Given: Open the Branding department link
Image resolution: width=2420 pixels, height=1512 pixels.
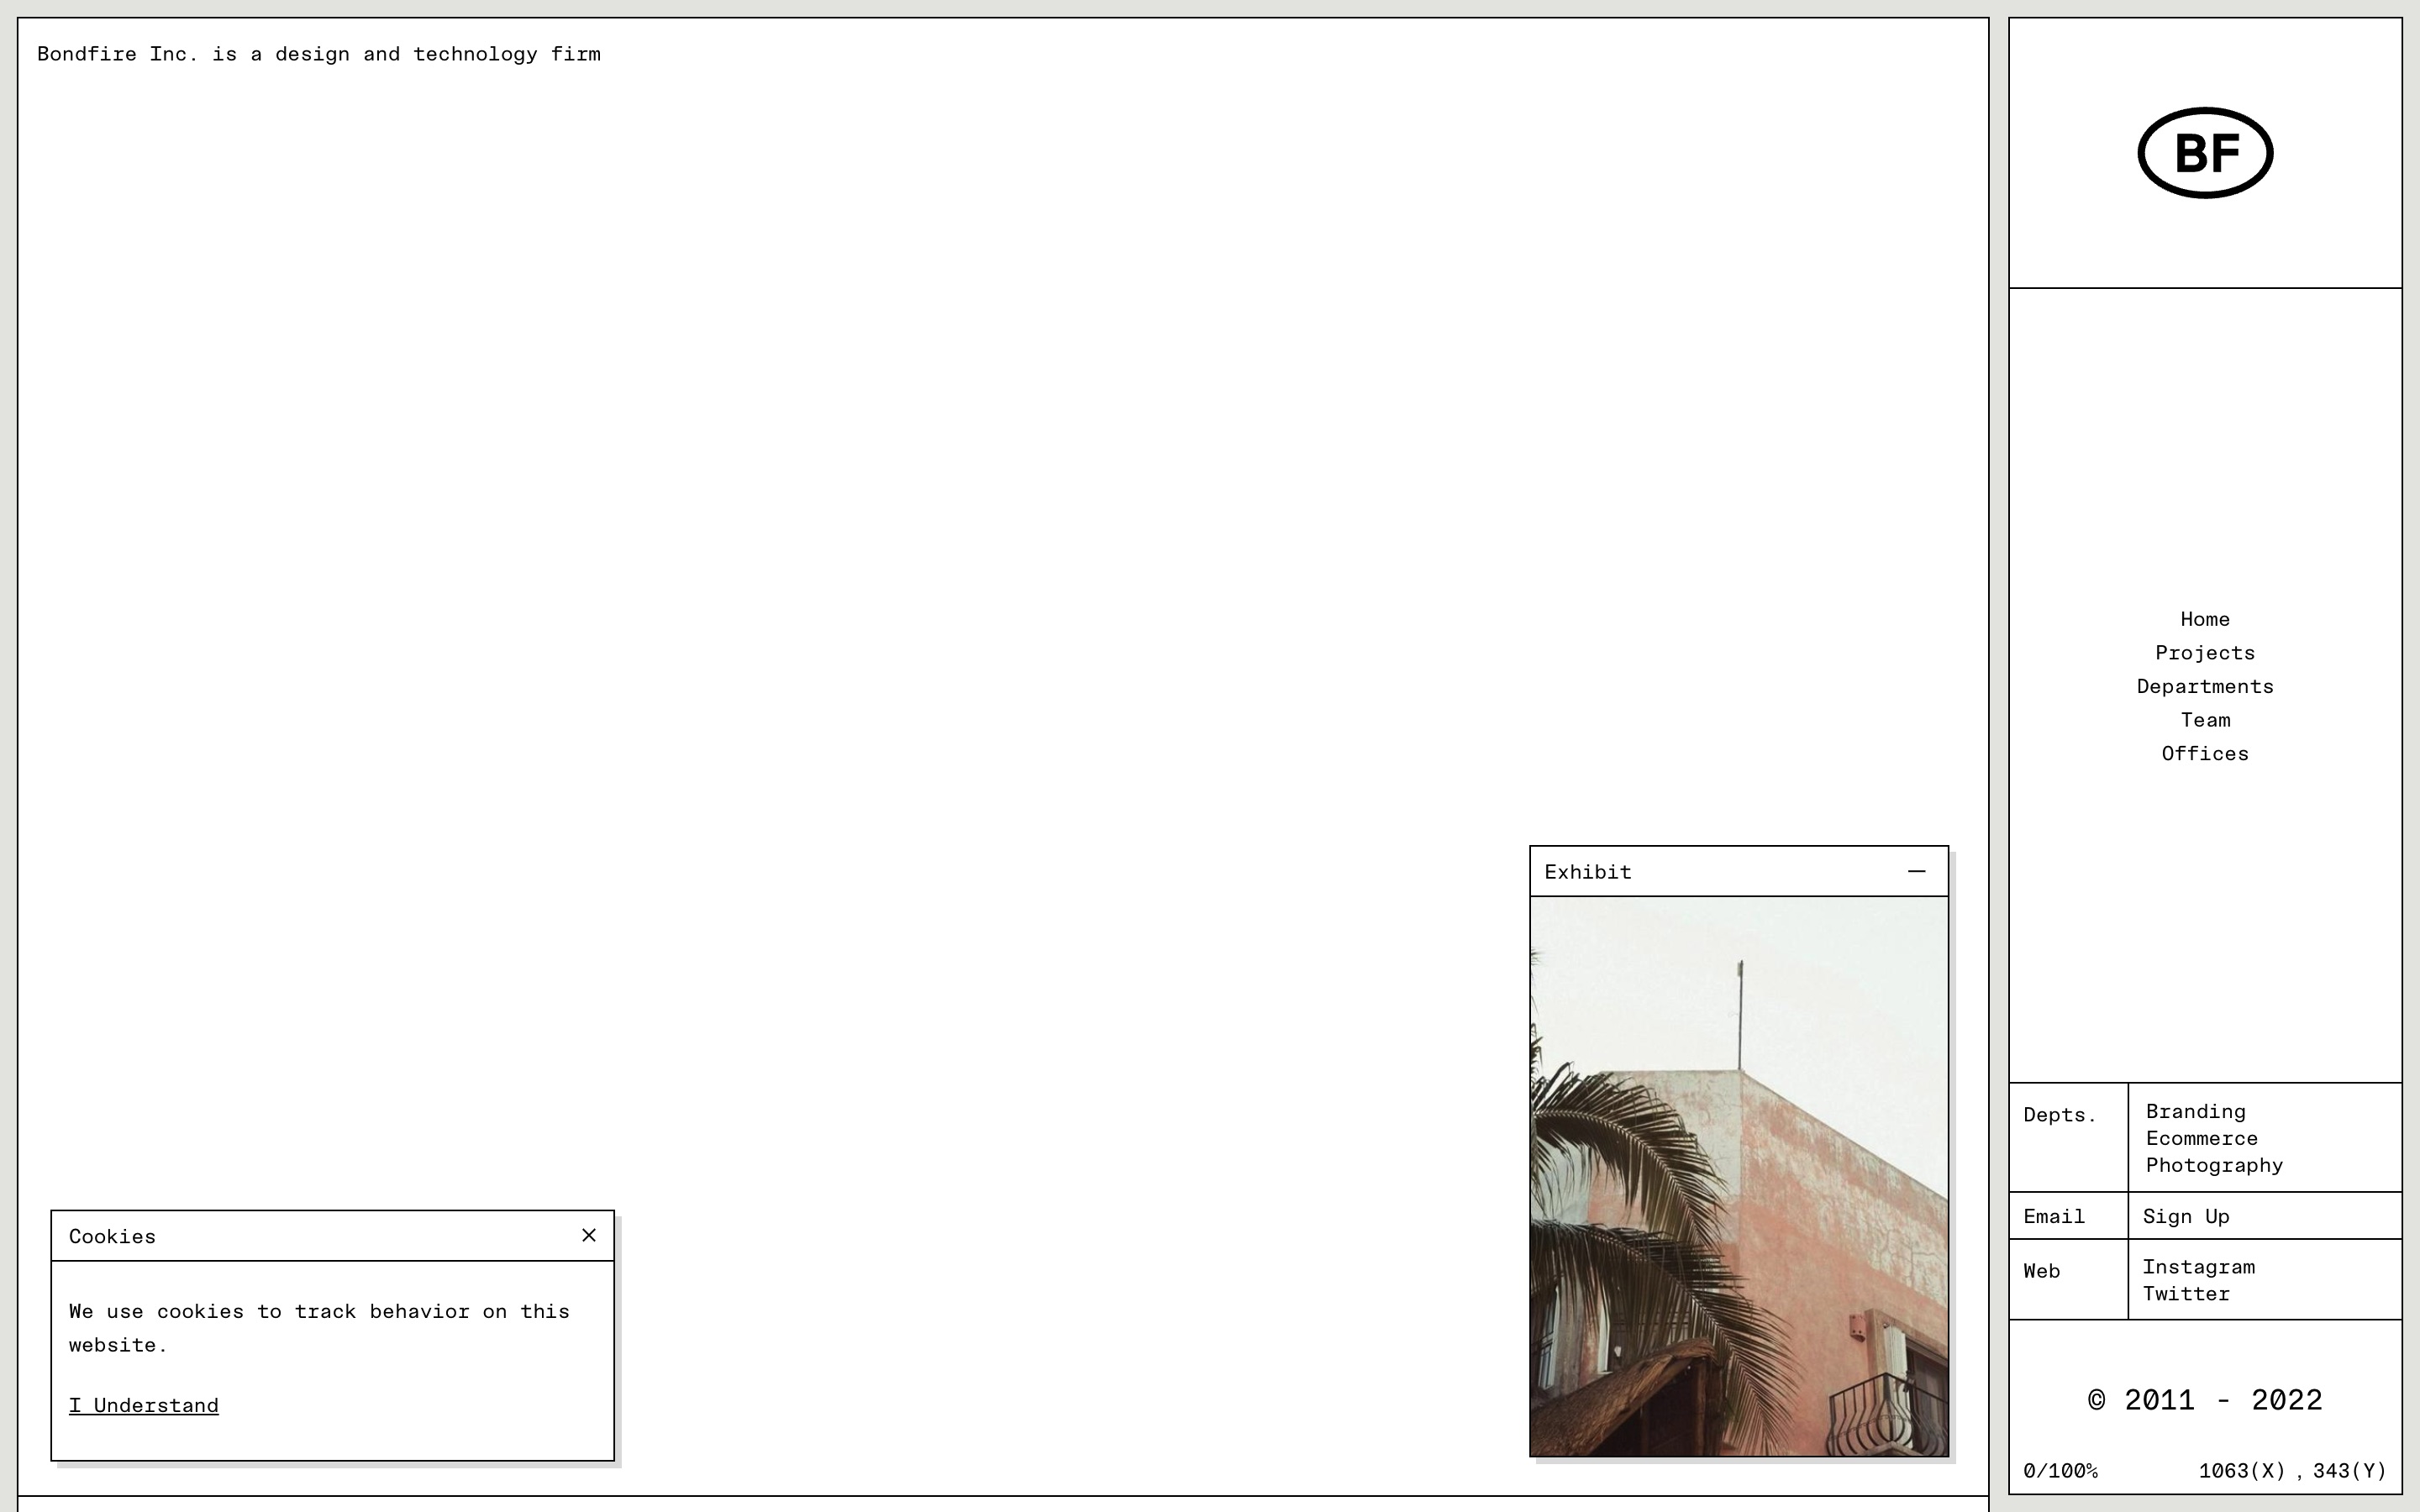Looking at the screenshot, I should click(2195, 1112).
